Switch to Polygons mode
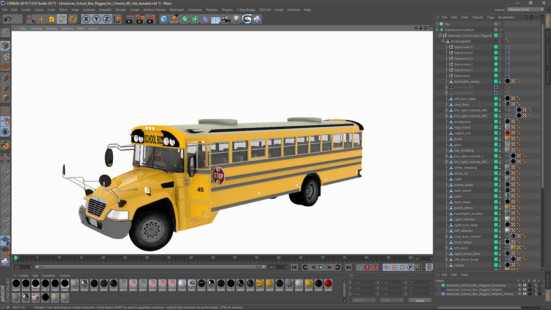Screen dimensions: 551x310 pyautogui.click(x=5, y=98)
